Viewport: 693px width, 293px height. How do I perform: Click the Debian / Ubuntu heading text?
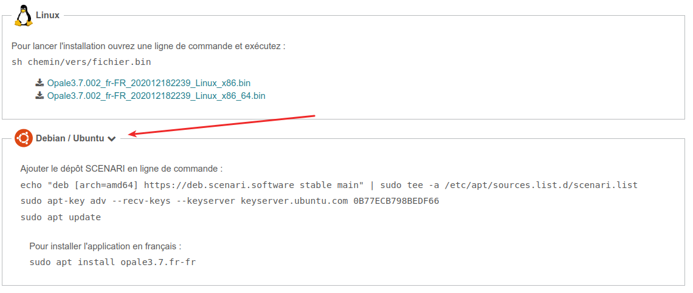click(70, 138)
